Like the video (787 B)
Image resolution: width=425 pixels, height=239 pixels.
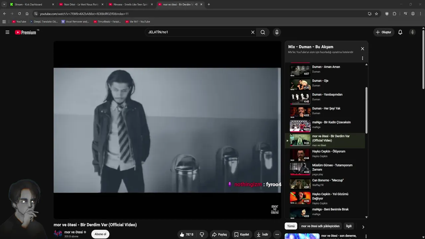click(x=187, y=234)
